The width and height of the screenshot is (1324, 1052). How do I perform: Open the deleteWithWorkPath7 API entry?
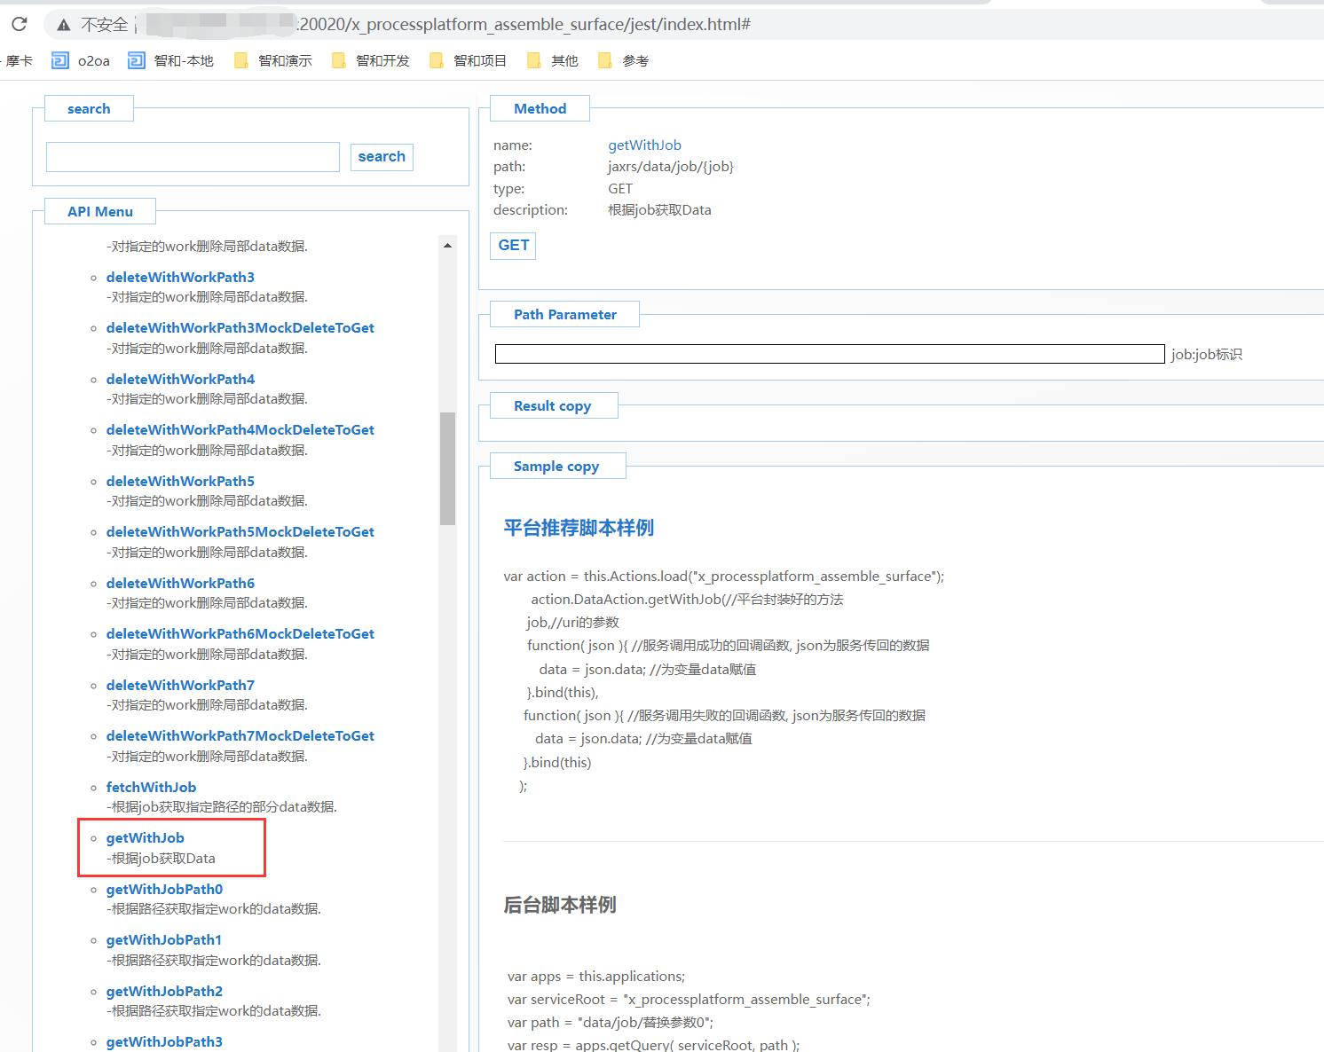180,685
